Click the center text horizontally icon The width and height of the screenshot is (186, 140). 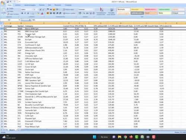tap(51, 13)
